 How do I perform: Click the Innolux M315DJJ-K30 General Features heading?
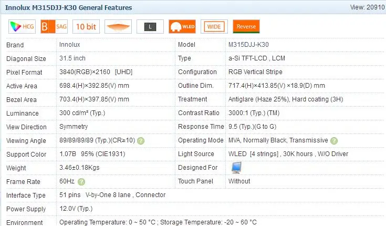point(68,8)
